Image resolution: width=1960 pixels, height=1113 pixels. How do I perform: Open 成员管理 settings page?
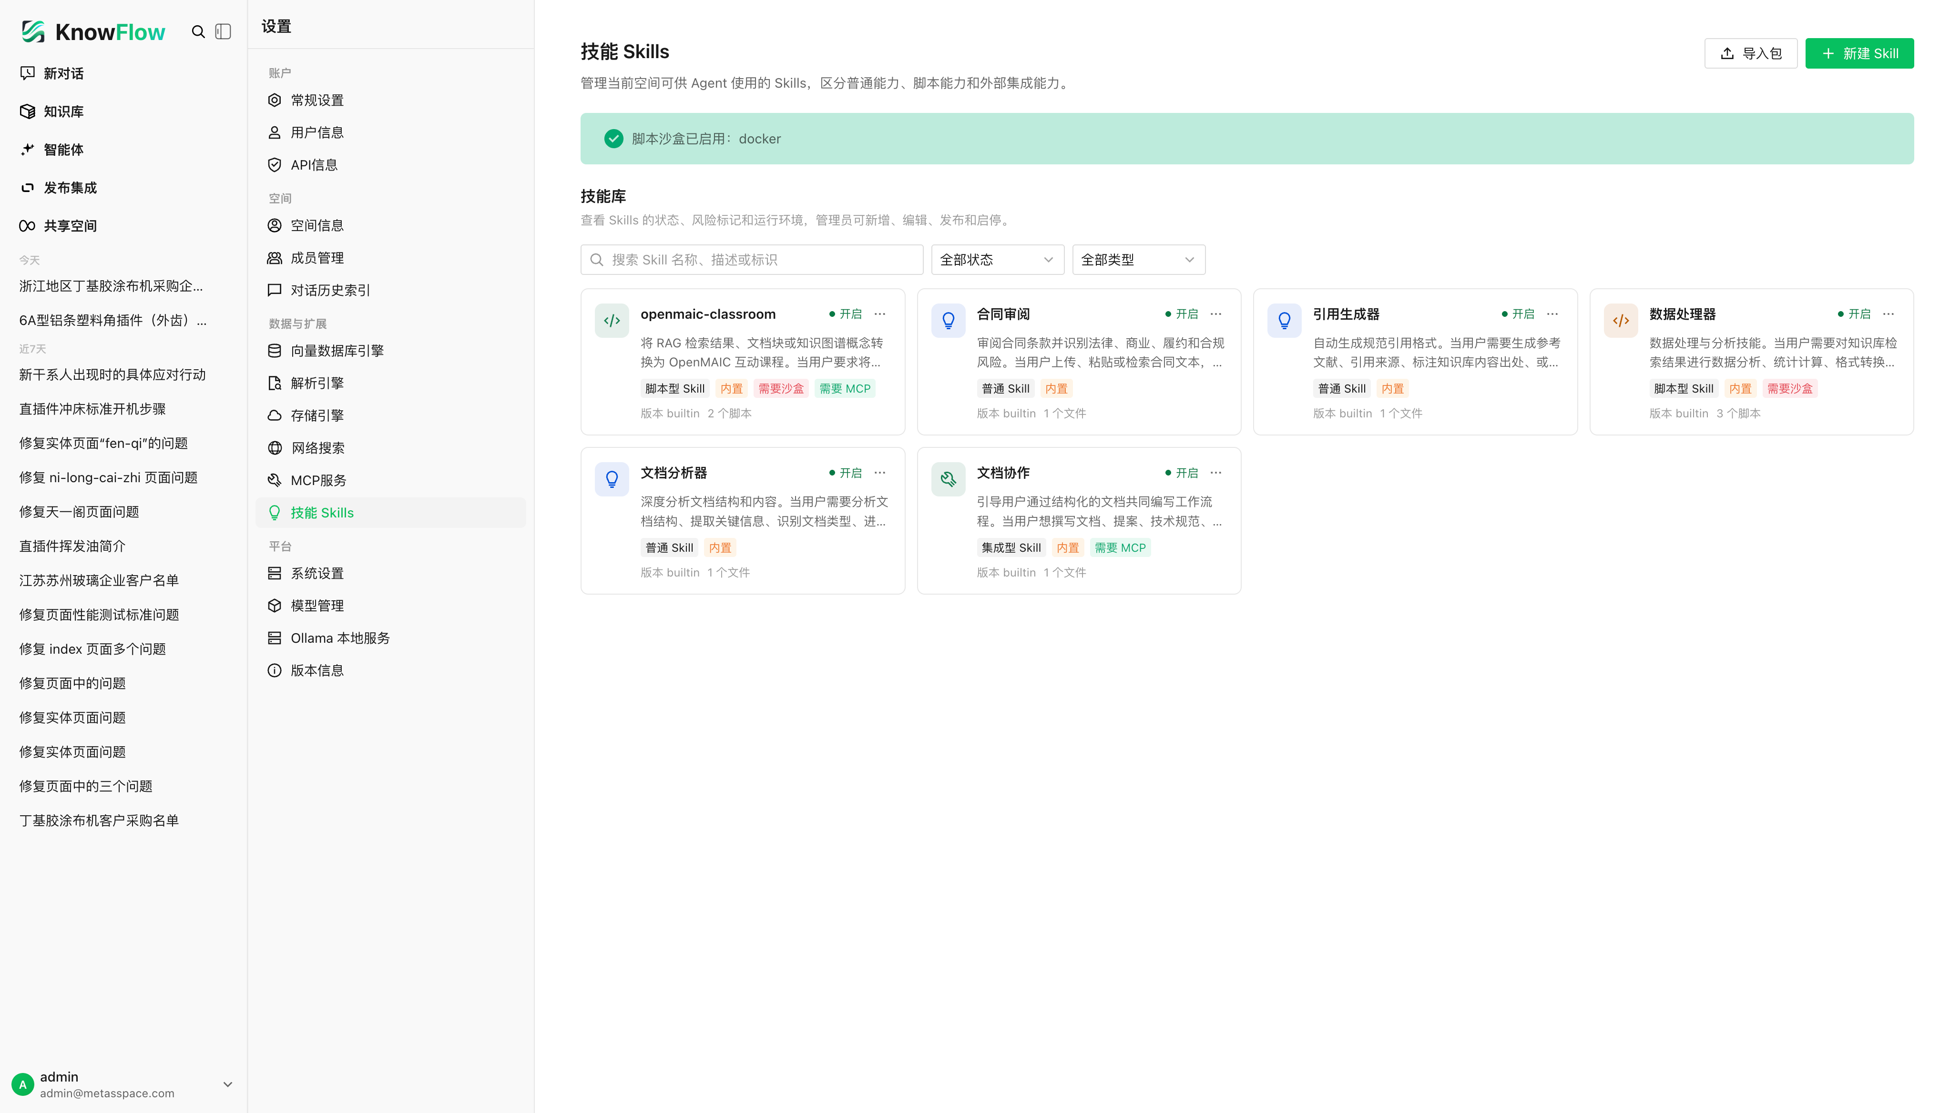[x=391, y=258]
